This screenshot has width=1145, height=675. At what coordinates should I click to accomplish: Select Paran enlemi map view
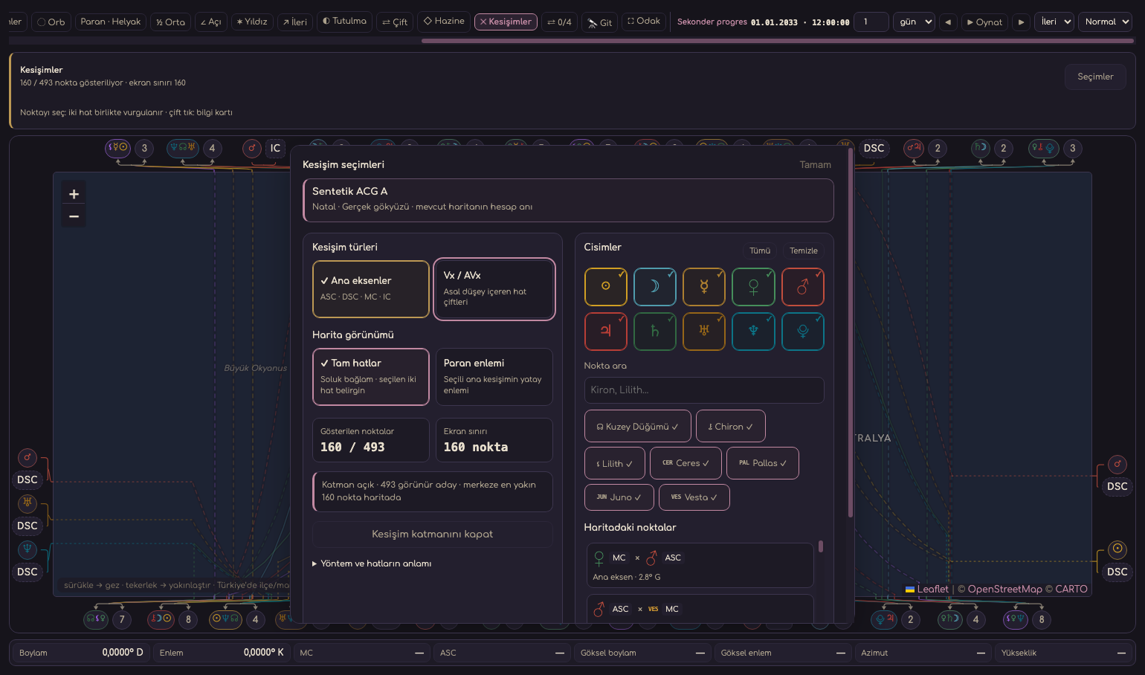(x=494, y=377)
